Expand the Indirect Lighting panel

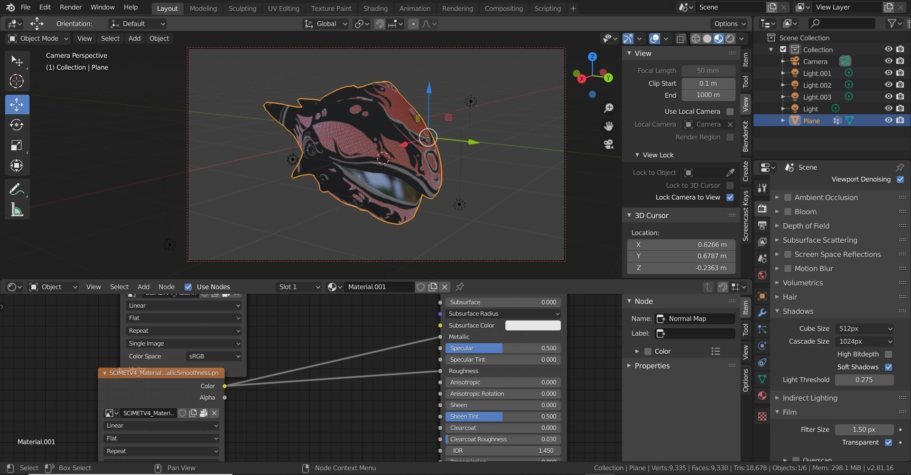[809, 398]
